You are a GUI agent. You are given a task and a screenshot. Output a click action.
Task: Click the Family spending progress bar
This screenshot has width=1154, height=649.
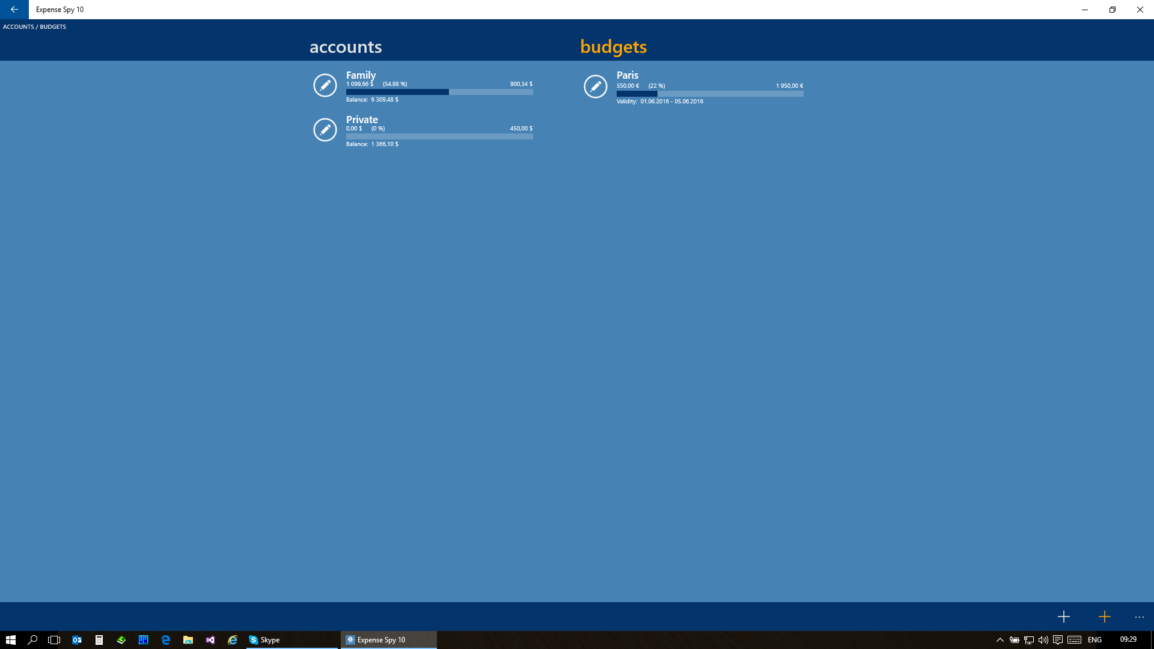(439, 92)
